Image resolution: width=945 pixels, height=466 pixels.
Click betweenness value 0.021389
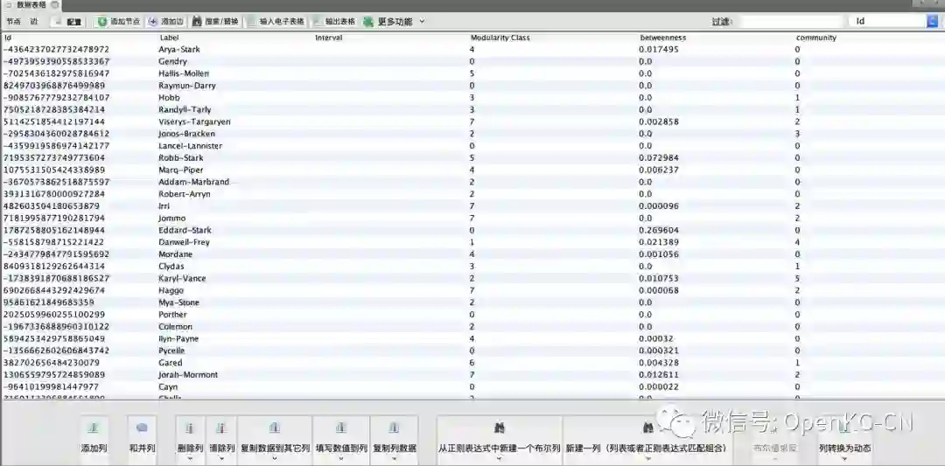tap(660, 242)
